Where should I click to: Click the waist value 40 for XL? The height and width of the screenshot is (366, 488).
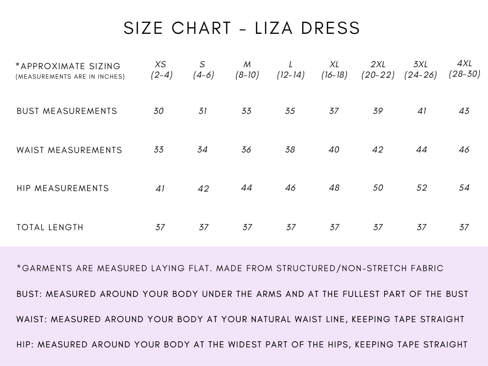pyautogui.click(x=334, y=150)
